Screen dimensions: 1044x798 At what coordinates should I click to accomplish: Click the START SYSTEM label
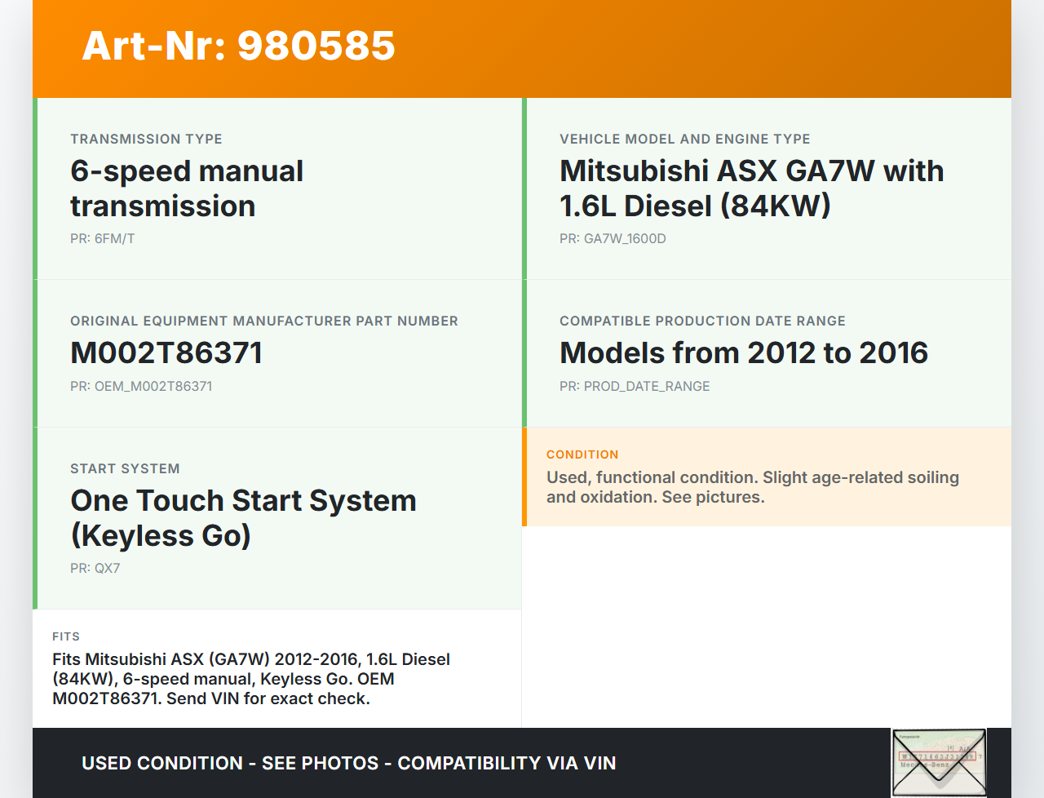point(125,469)
